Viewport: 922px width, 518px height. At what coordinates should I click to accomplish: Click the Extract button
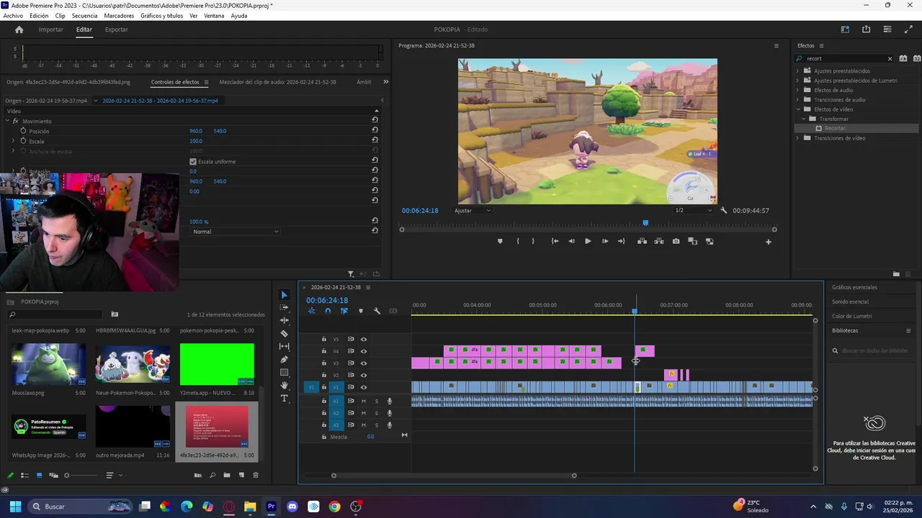point(658,241)
